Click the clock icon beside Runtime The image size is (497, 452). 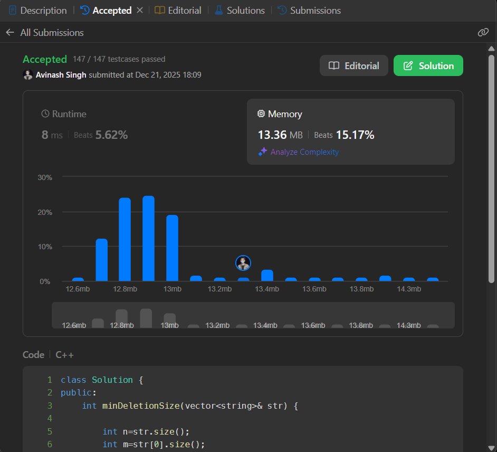point(44,114)
